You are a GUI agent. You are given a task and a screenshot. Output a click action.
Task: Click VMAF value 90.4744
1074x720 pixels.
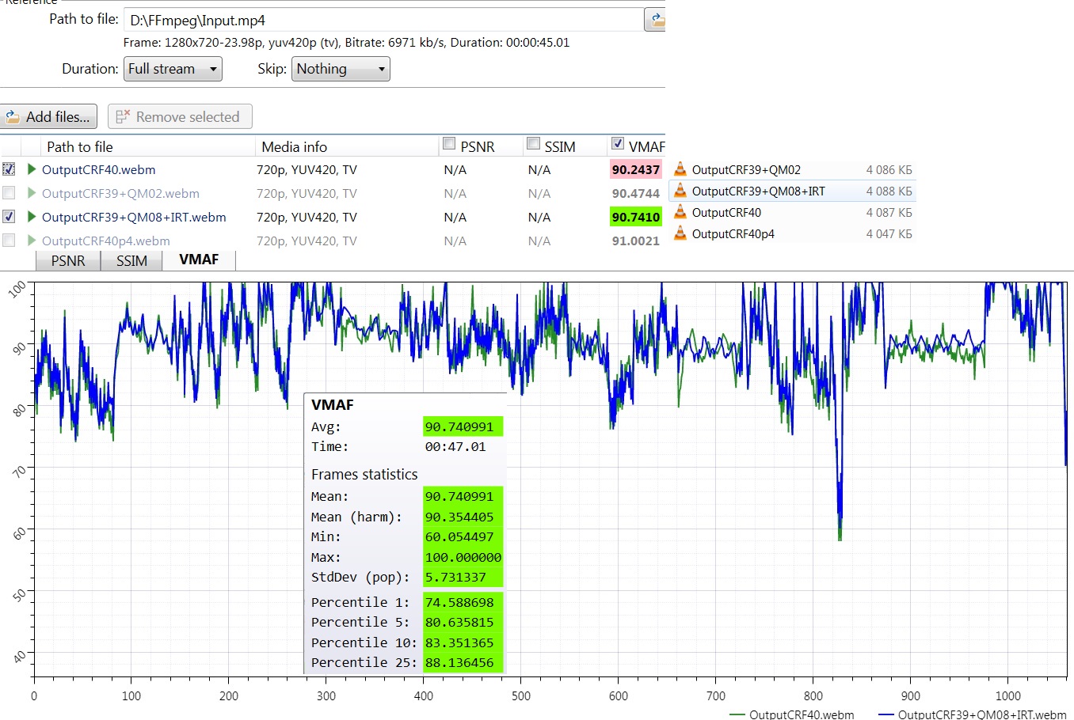pyautogui.click(x=635, y=193)
